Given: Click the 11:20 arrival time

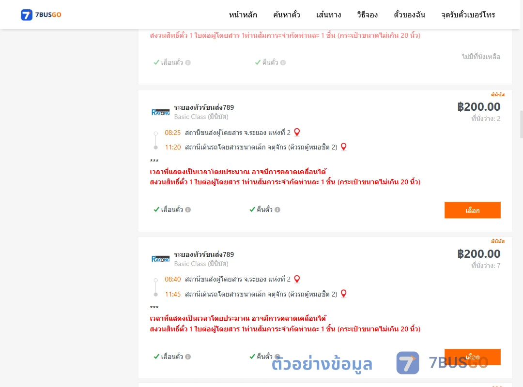Looking at the screenshot, I should point(172,147).
